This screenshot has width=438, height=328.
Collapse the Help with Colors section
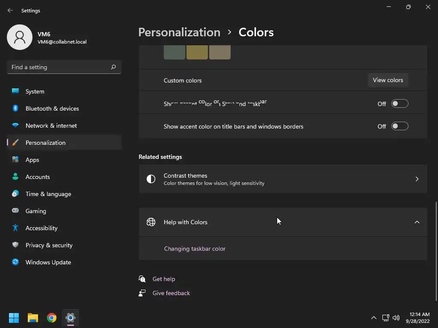tap(417, 222)
